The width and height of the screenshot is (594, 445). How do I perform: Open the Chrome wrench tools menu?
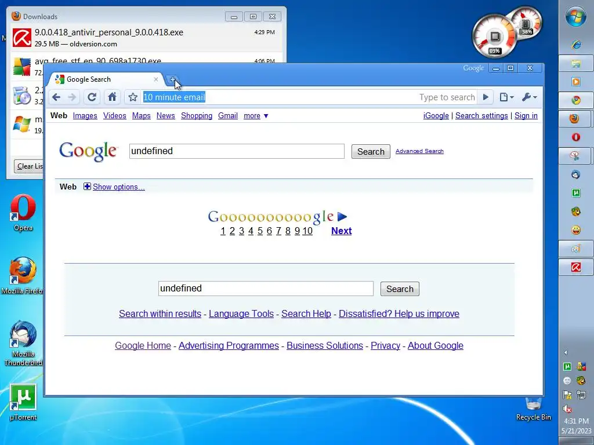(x=529, y=97)
